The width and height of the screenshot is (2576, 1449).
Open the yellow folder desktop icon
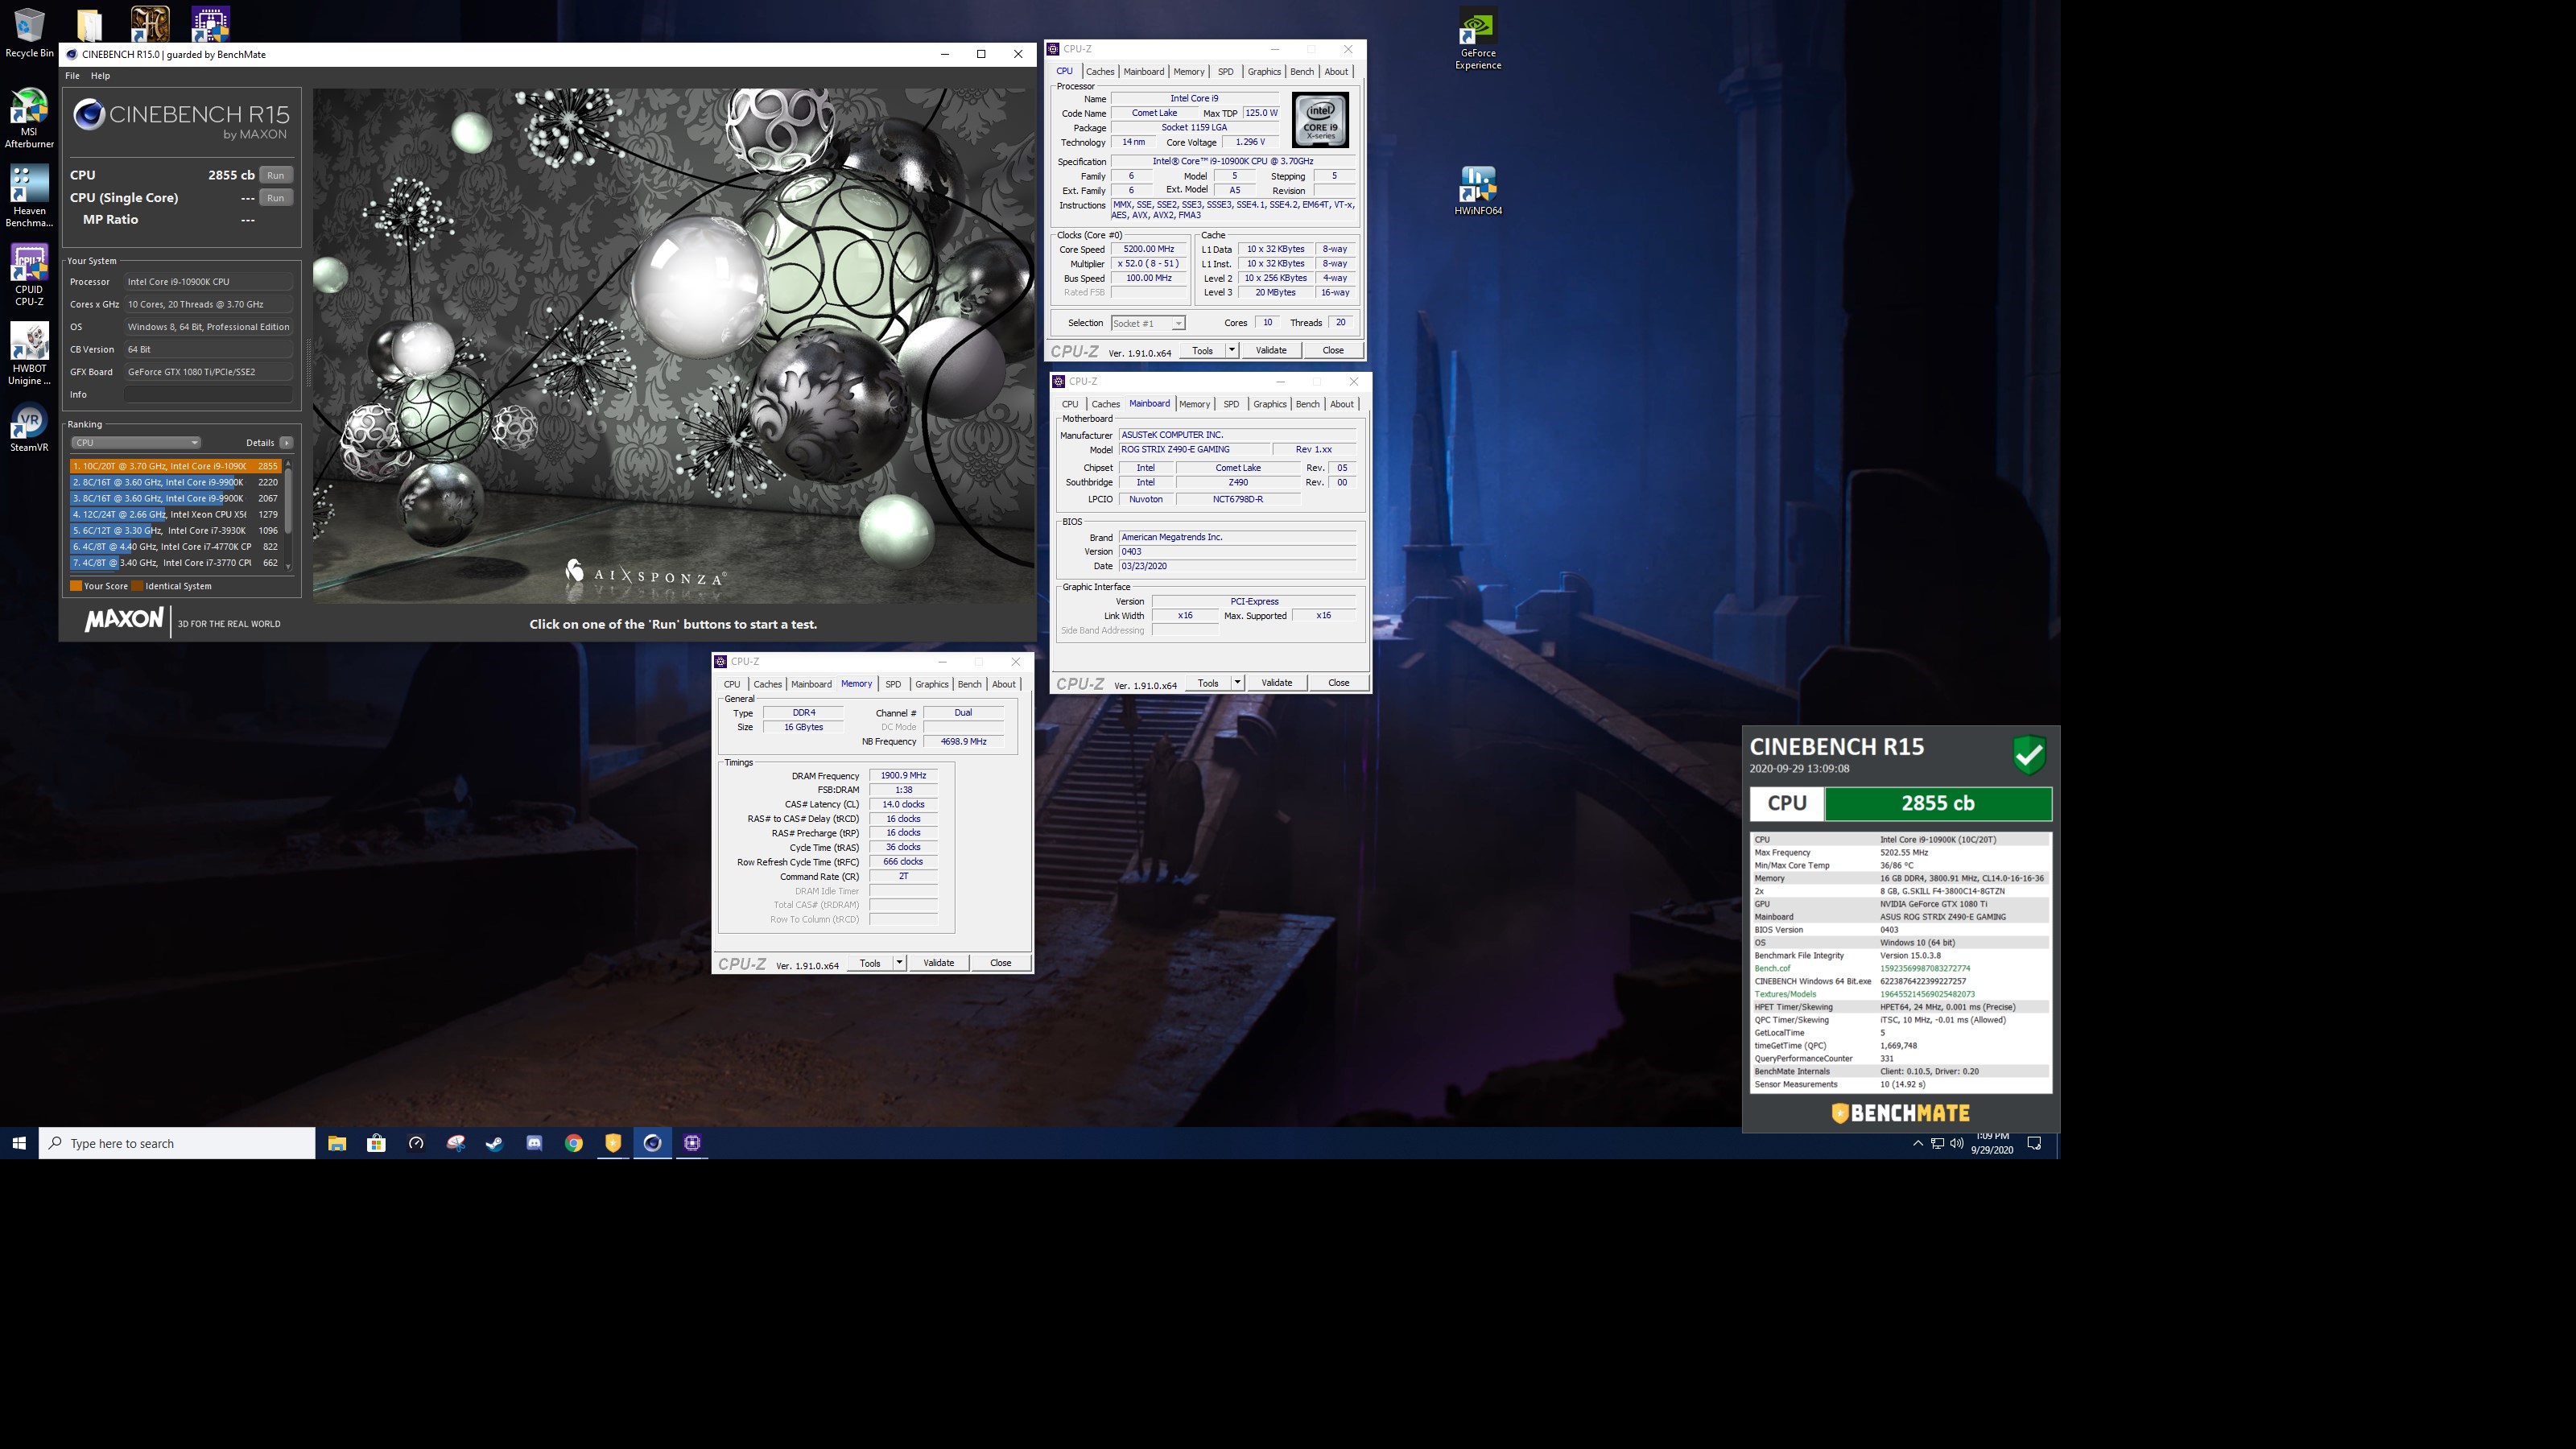89,24
